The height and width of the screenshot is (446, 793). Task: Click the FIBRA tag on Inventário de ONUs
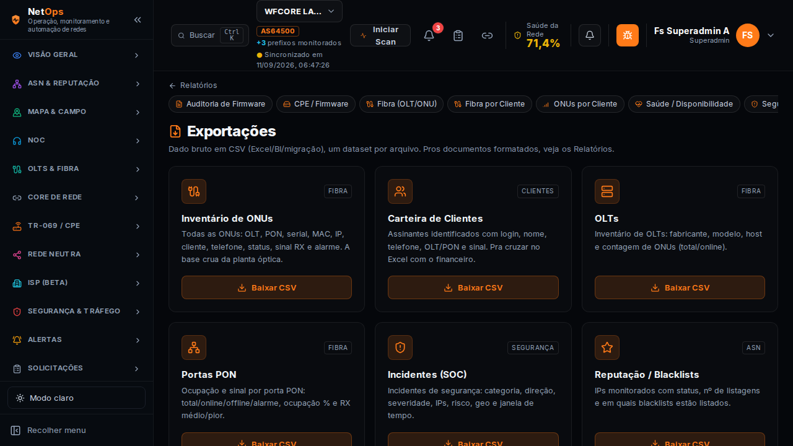click(338, 191)
